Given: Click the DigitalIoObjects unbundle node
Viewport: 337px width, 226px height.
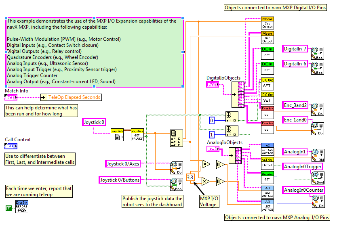Looking at the screenshot, I should click(x=238, y=94).
